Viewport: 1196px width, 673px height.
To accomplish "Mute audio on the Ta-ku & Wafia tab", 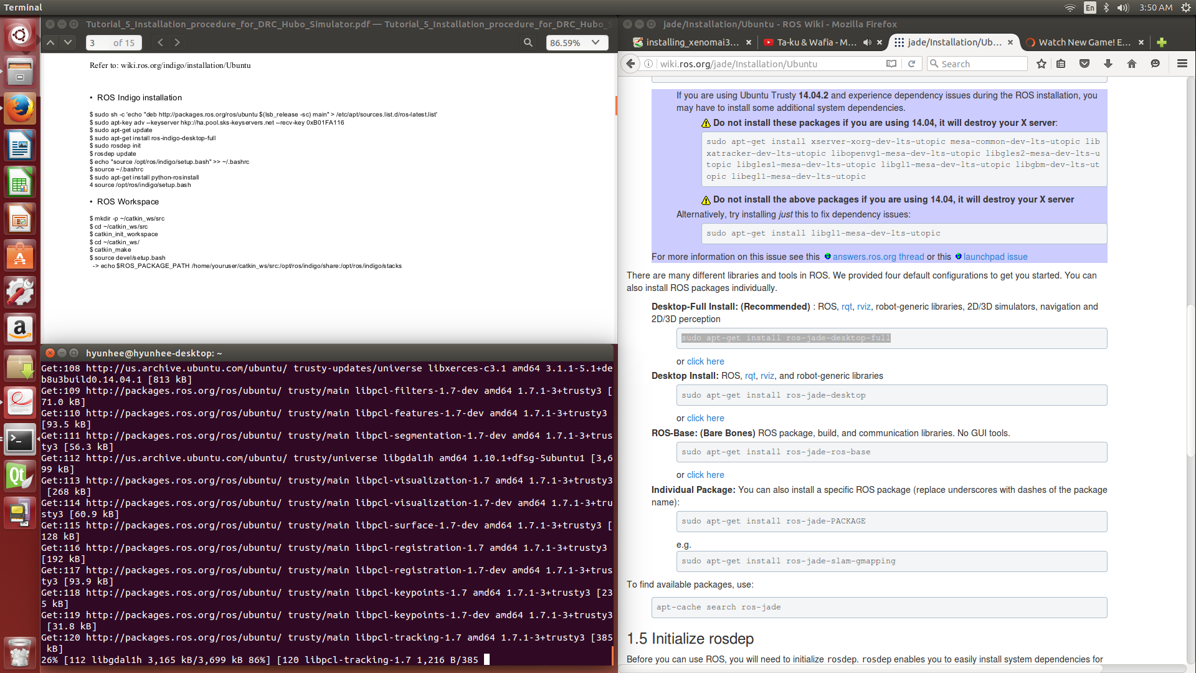I will pyautogui.click(x=867, y=42).
